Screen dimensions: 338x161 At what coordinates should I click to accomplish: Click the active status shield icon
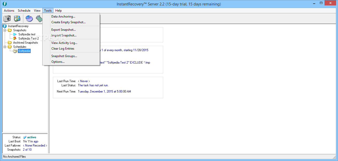[25, 137]
